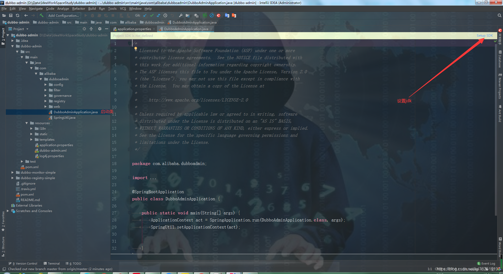Navigate back with the left arrow icon
503x274 pixels.
coord(26,15)
